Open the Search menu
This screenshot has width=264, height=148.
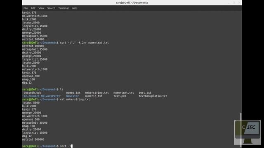tap(51, 8)
